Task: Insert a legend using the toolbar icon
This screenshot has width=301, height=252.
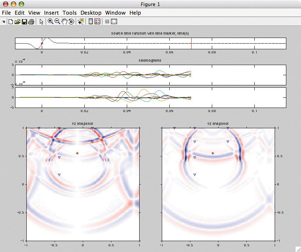Action: coord(97,21)
